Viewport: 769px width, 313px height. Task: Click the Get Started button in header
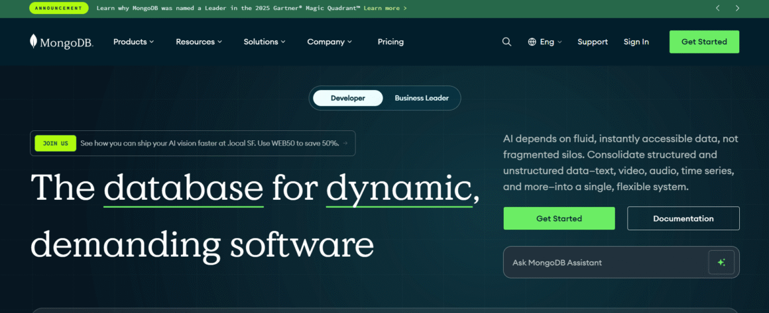(x=704, y=42)
